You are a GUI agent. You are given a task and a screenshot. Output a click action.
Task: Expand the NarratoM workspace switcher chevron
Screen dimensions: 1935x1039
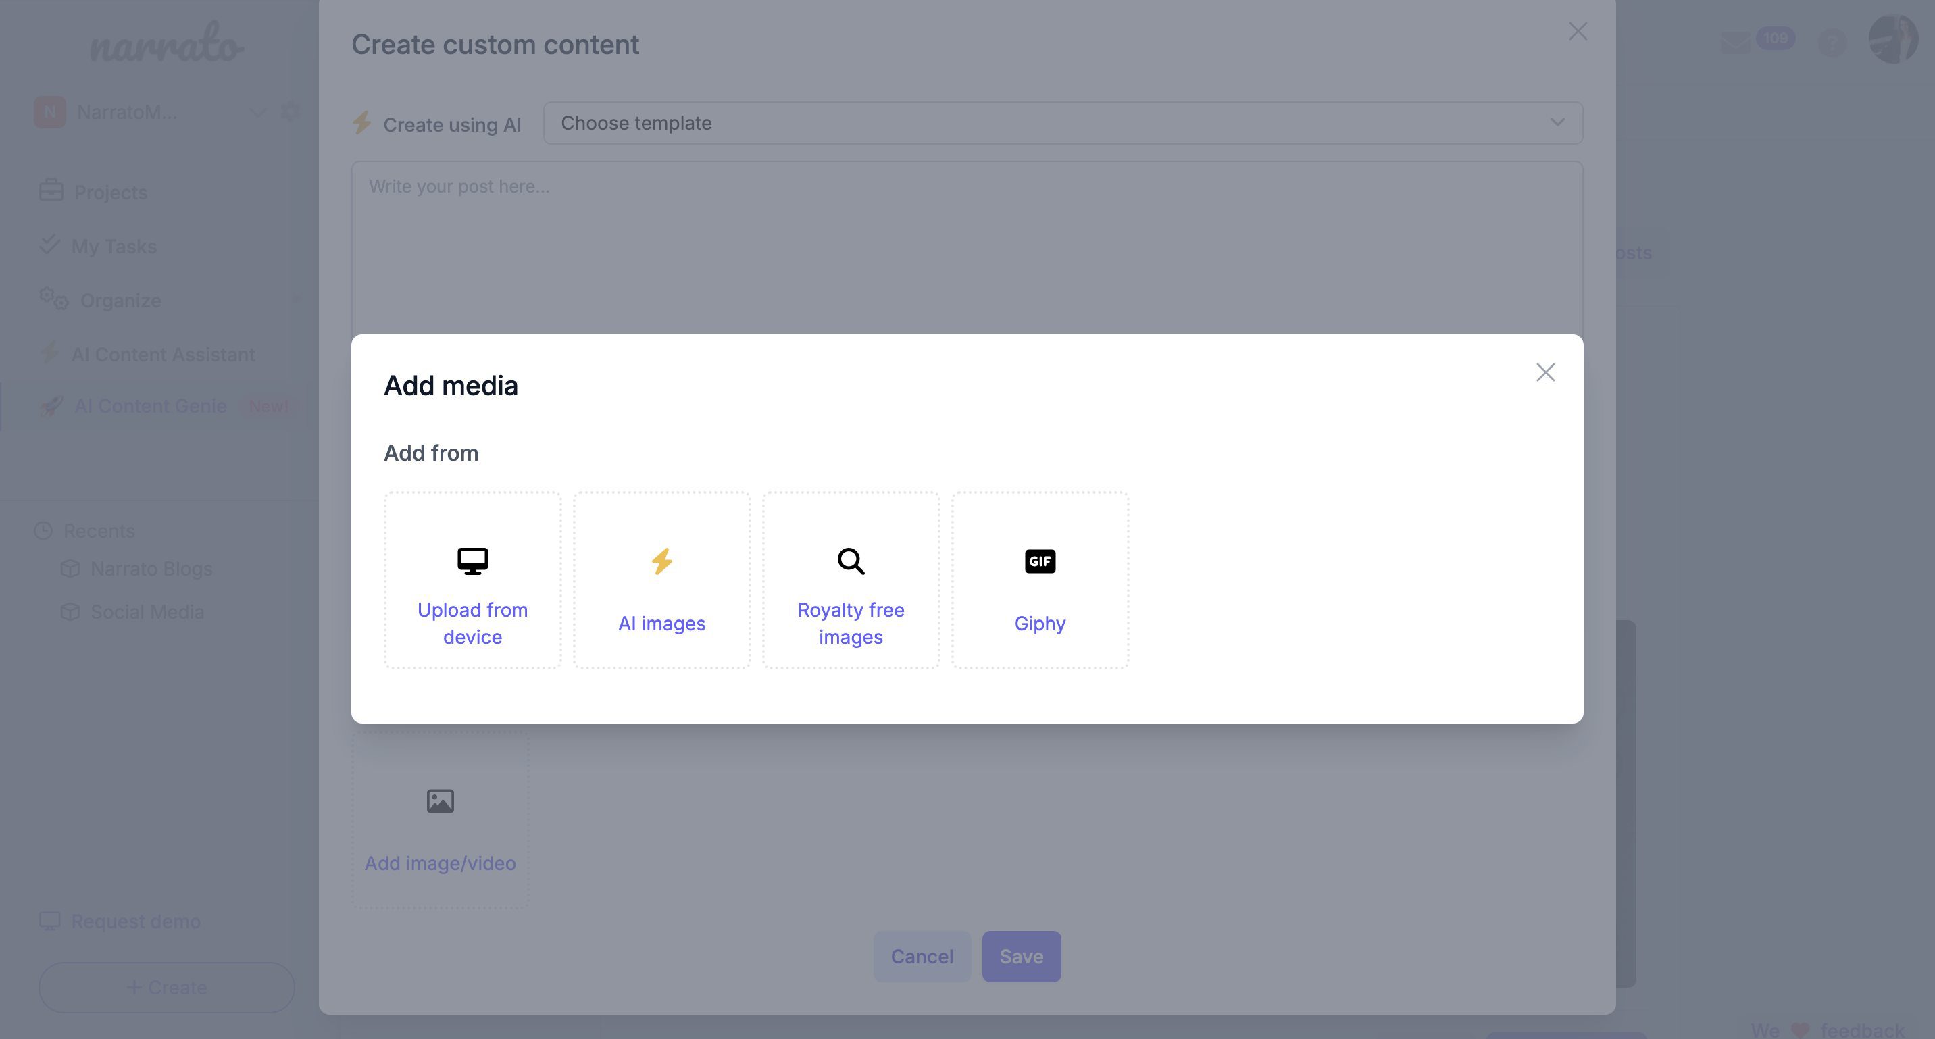(x=257, y=113)
